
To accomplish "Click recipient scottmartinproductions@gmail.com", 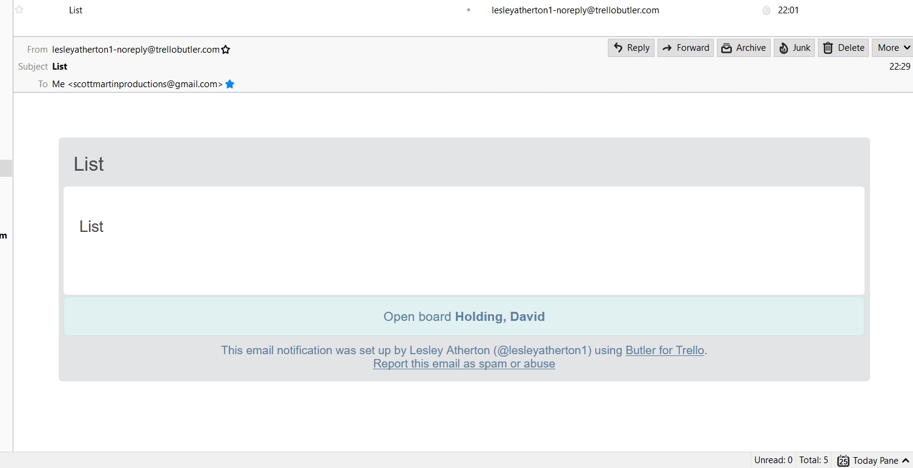I will pyautogui.click(x=137, y=84).
